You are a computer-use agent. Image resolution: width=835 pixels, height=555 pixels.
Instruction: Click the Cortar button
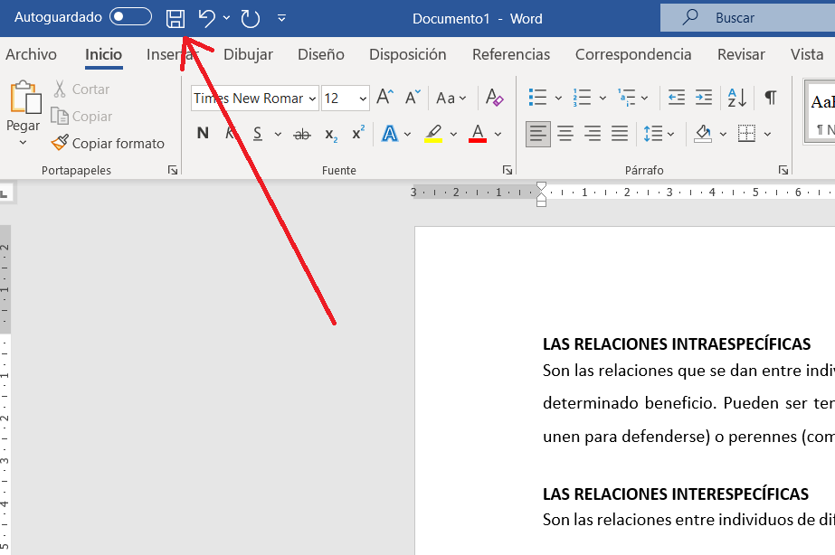pyautogui.click(x=81, y=89)
